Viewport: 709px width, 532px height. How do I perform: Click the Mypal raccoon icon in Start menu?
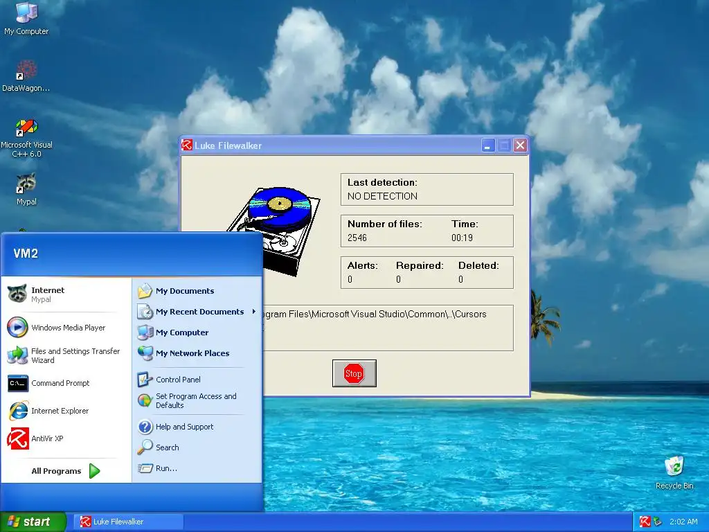pos(17,294)
